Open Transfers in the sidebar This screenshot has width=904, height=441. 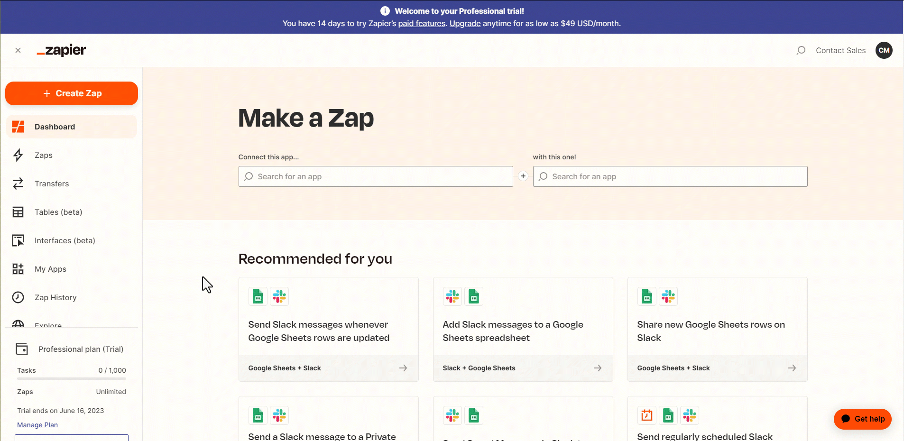[72, 184]
